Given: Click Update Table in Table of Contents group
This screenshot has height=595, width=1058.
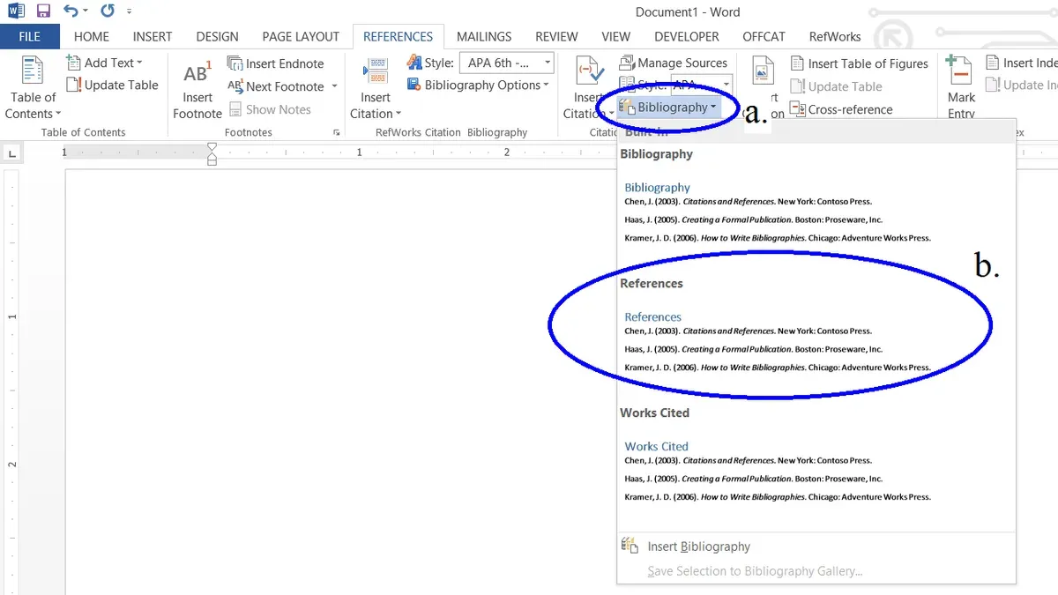Looking at the screenshot, I should pos(113,85).
